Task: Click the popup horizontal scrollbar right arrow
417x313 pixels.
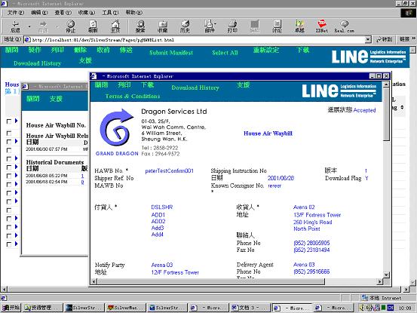Action: 380,281
